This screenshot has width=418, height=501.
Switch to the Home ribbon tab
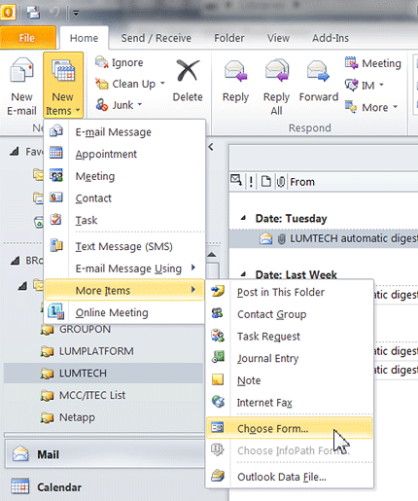coord(84,38)
